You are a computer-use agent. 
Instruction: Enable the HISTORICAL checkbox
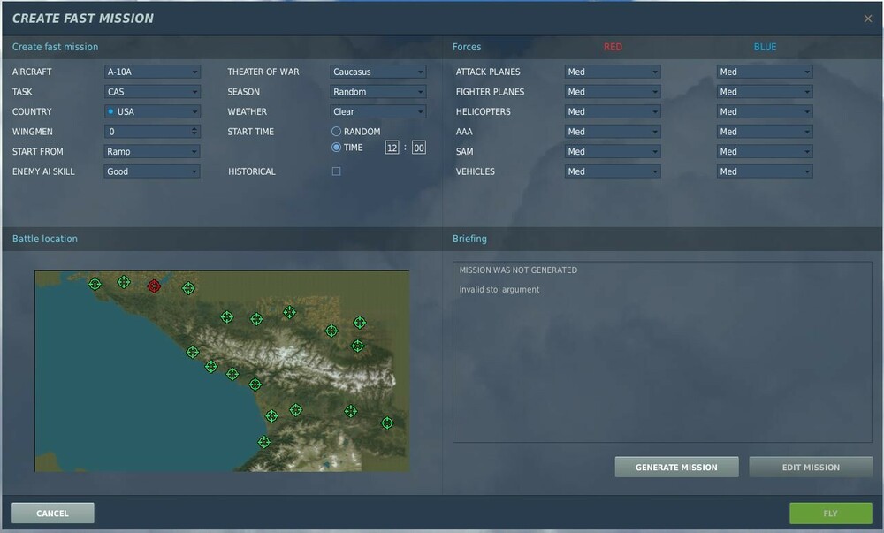point(336,171)
